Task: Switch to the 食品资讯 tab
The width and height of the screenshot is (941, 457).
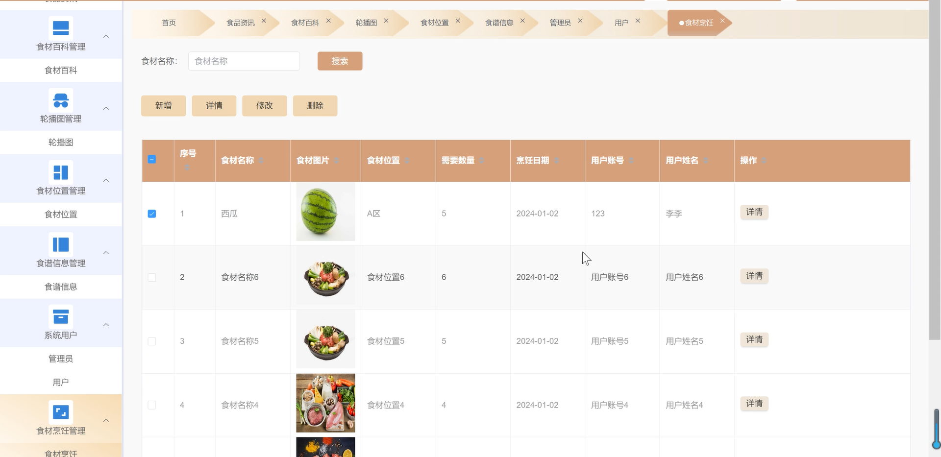Action: click(241, 23)
